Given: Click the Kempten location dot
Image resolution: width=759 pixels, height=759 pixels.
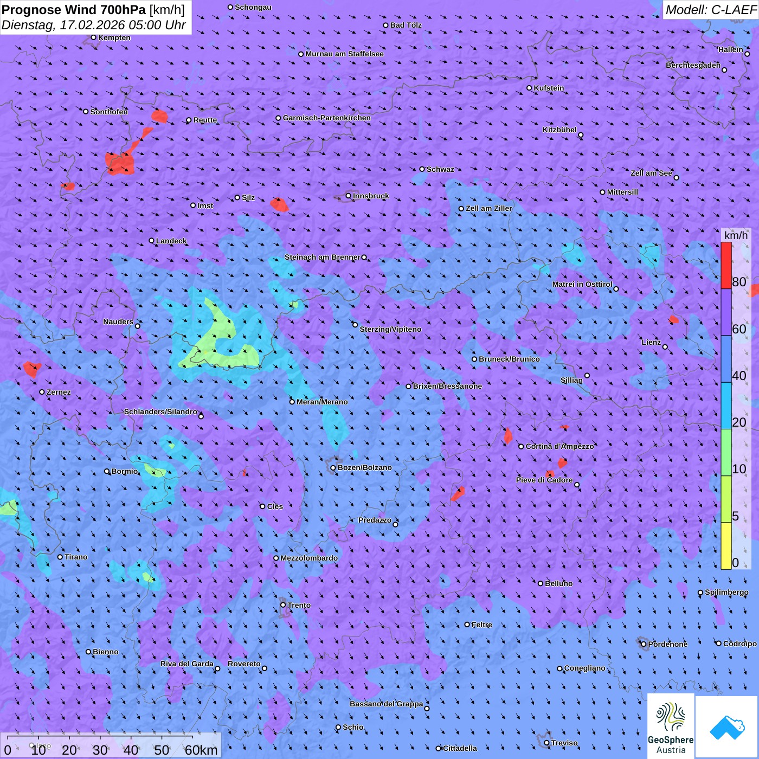Looking at the screenshot, I should click(x=94, y=37).
